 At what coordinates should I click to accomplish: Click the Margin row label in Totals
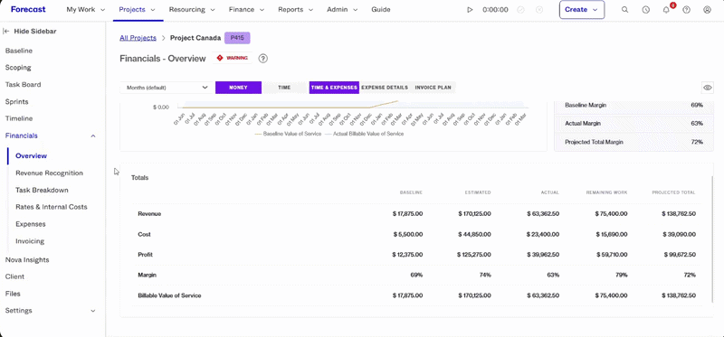coord(148,275)
